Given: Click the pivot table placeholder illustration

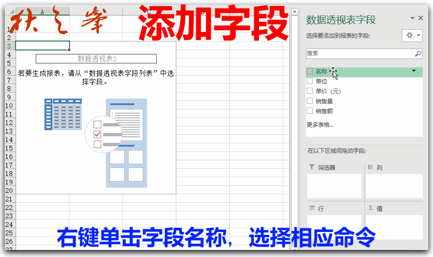Looking at the screenshot, I should point(96,143).
